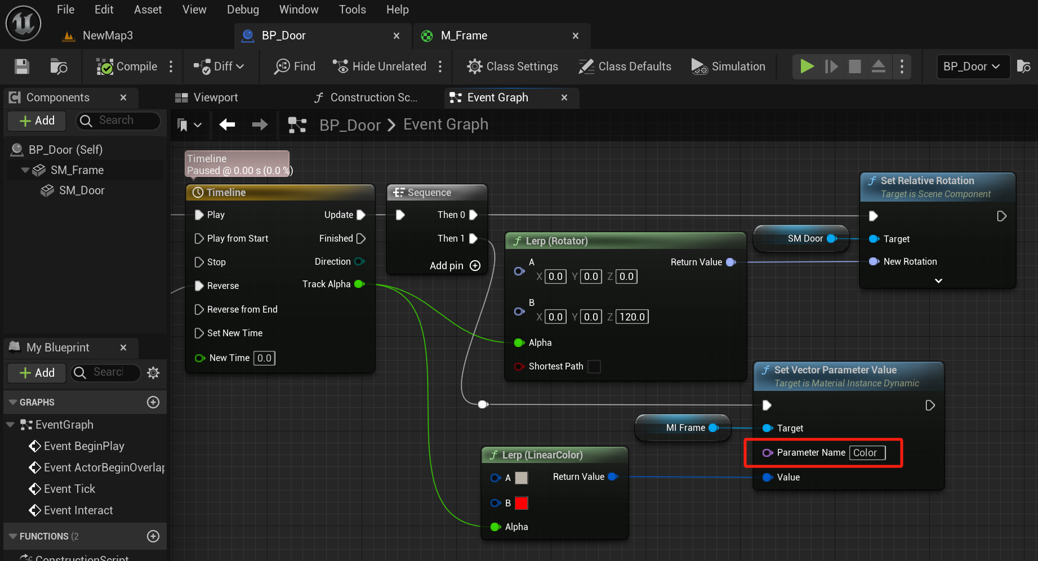Click Lerp Rotator A X value field
The height and width of the screenshot is (561, 1038).
pos(555,277)
